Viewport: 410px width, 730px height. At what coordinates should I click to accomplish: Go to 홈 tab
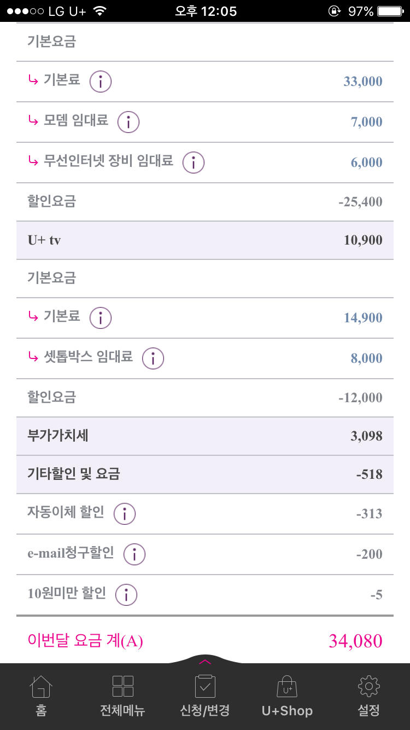pos(41,695)
